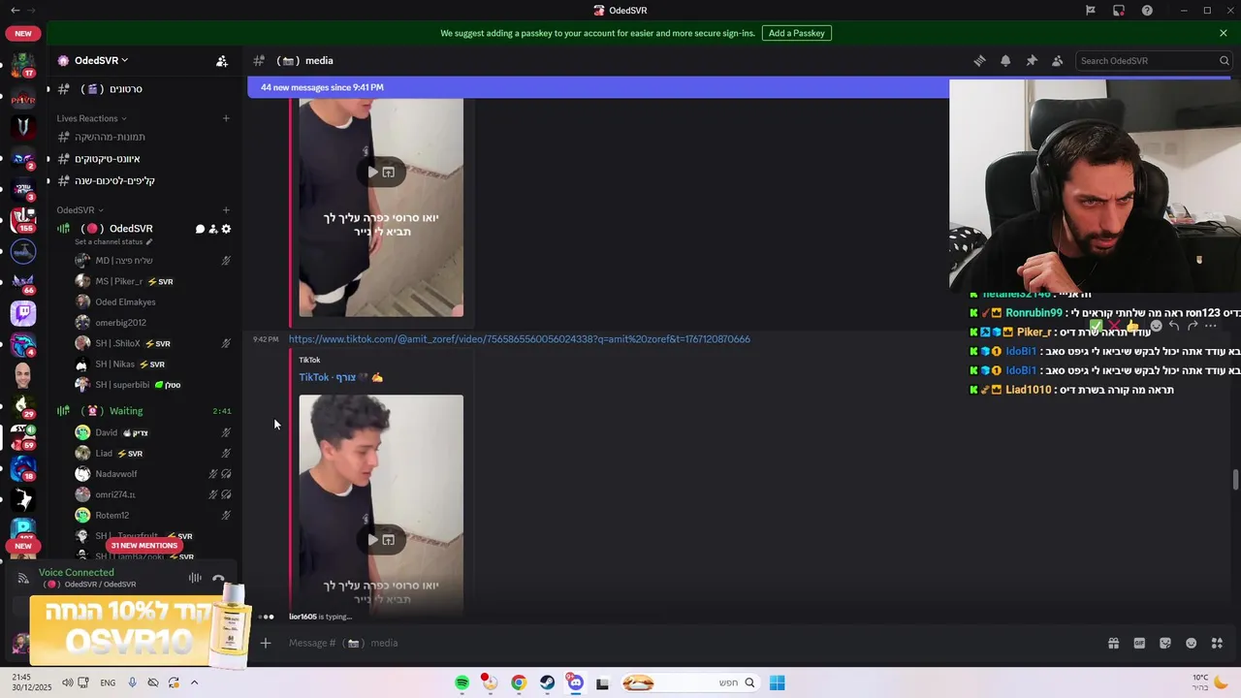Viewport: 1241px width, 698px height.
Task: Open Chrome from the taskbar
Action: click(519, 682)
